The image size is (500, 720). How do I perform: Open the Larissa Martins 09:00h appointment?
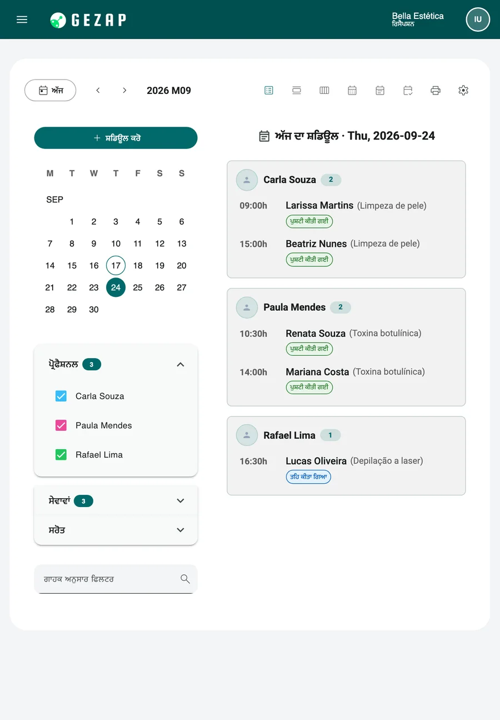click(x=347, y=213)
